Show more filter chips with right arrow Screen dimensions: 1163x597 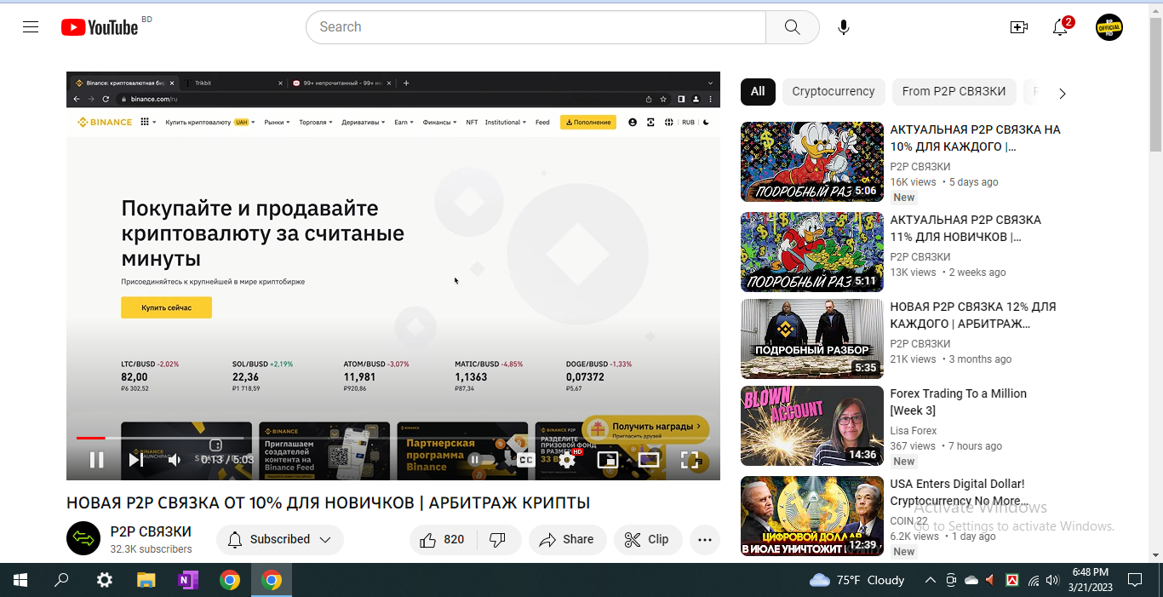coord(1062,93)
